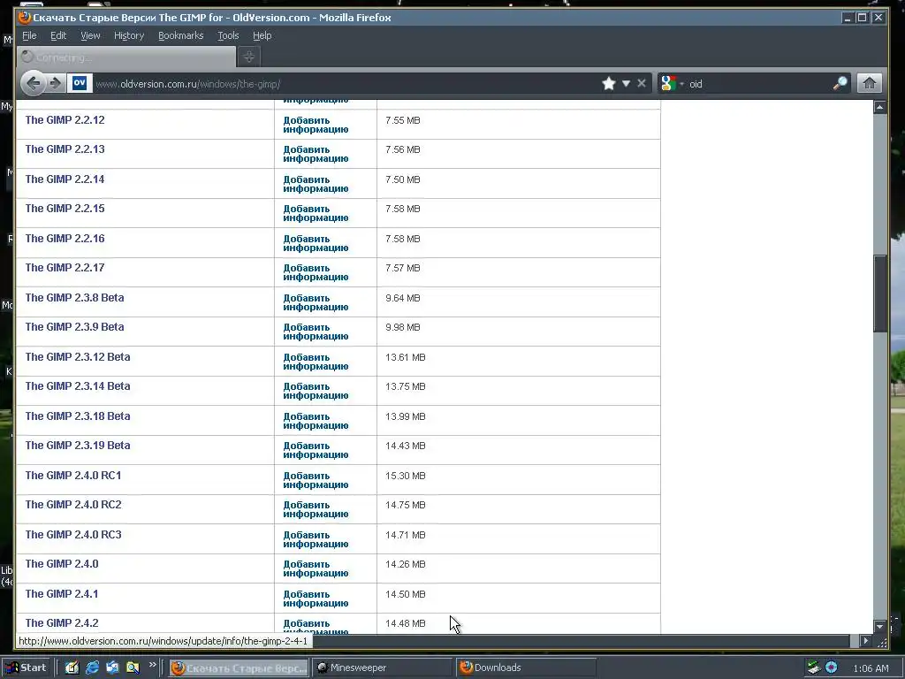Click the magnifier search icon
905x679 pixels.
[840, 84]
